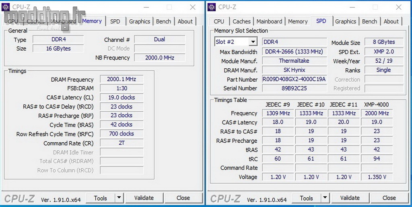Click the CPU-Z app icon in left window

click(6, 7)
